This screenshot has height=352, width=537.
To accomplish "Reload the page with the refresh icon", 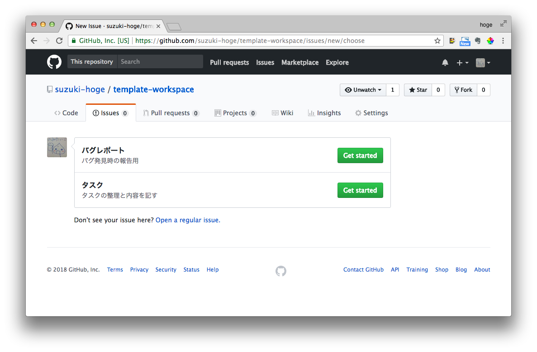I will pos(59,41).
